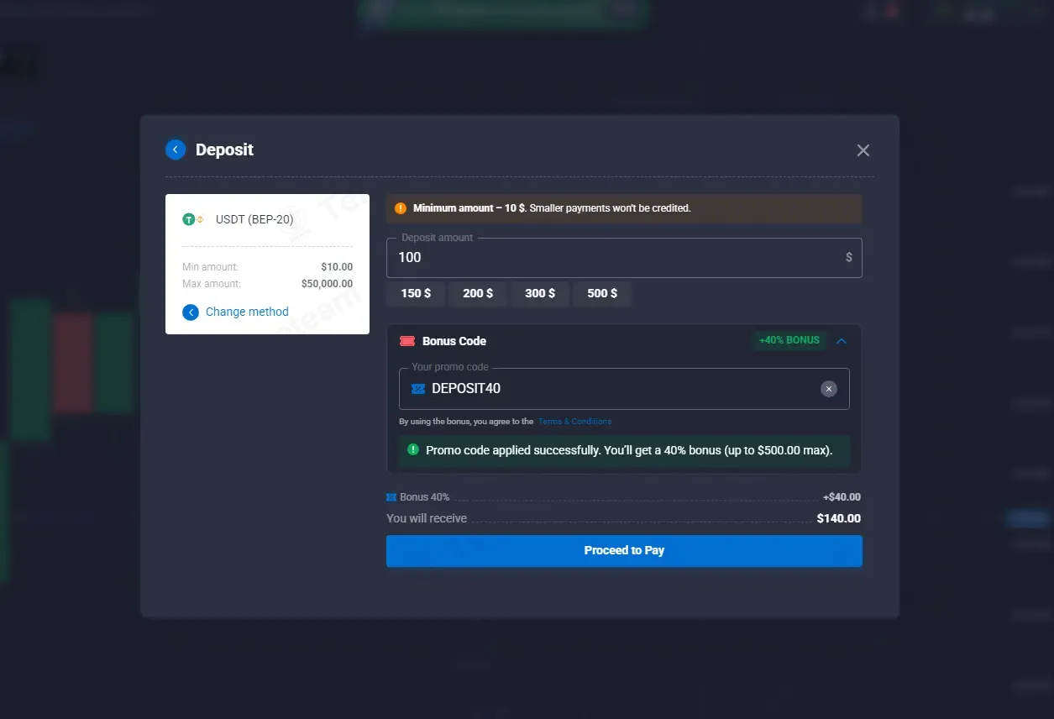1054x719 pixels.
Task: Select the 300 $ preset amount
Action: pos(540,293)
